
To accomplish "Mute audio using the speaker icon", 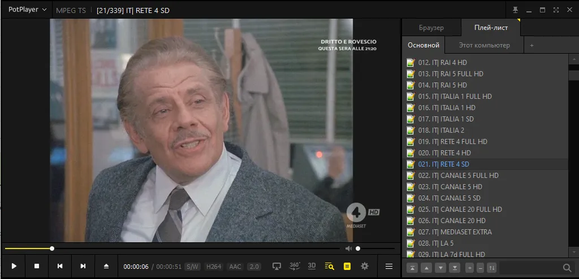I will (x=348, y=249).
